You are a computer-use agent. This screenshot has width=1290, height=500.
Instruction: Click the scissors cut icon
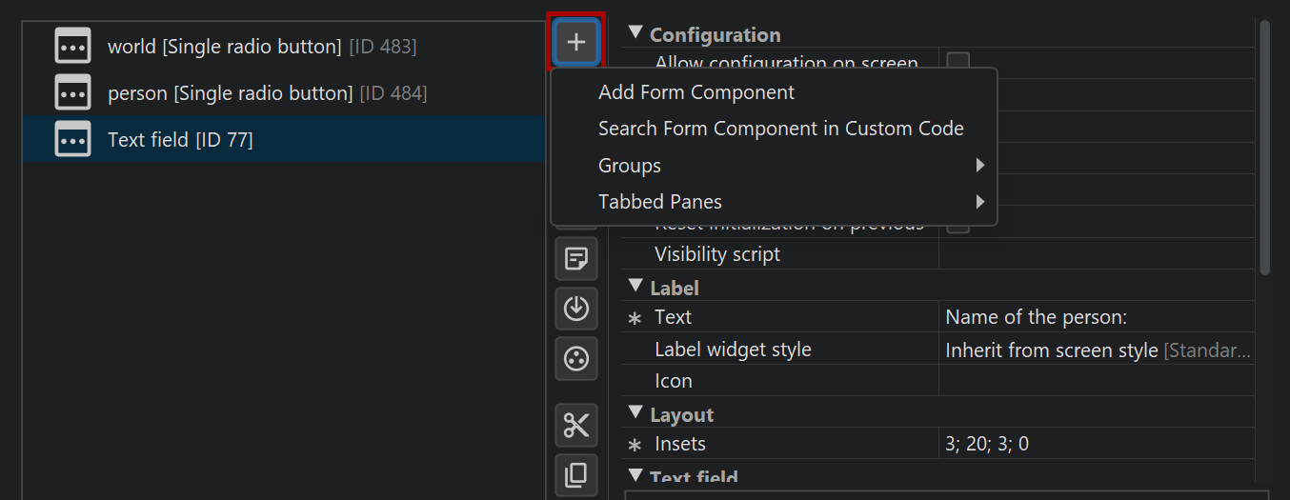[x=576, y=425]
